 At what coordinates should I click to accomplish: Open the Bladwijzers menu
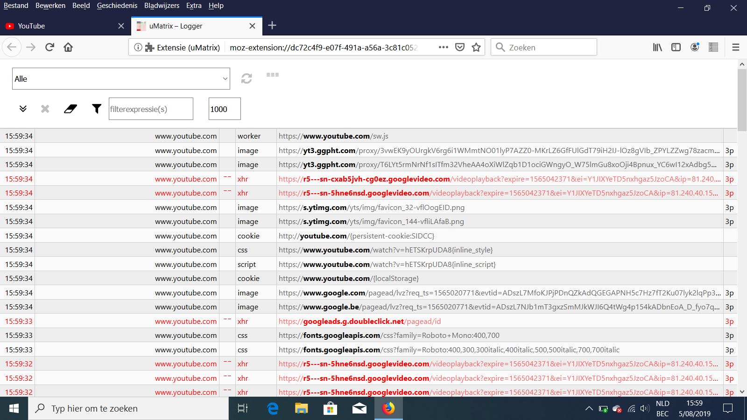(x=162, y=6)
